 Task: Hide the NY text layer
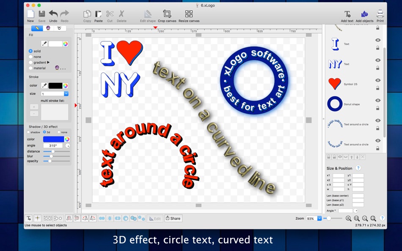(377, 60)
